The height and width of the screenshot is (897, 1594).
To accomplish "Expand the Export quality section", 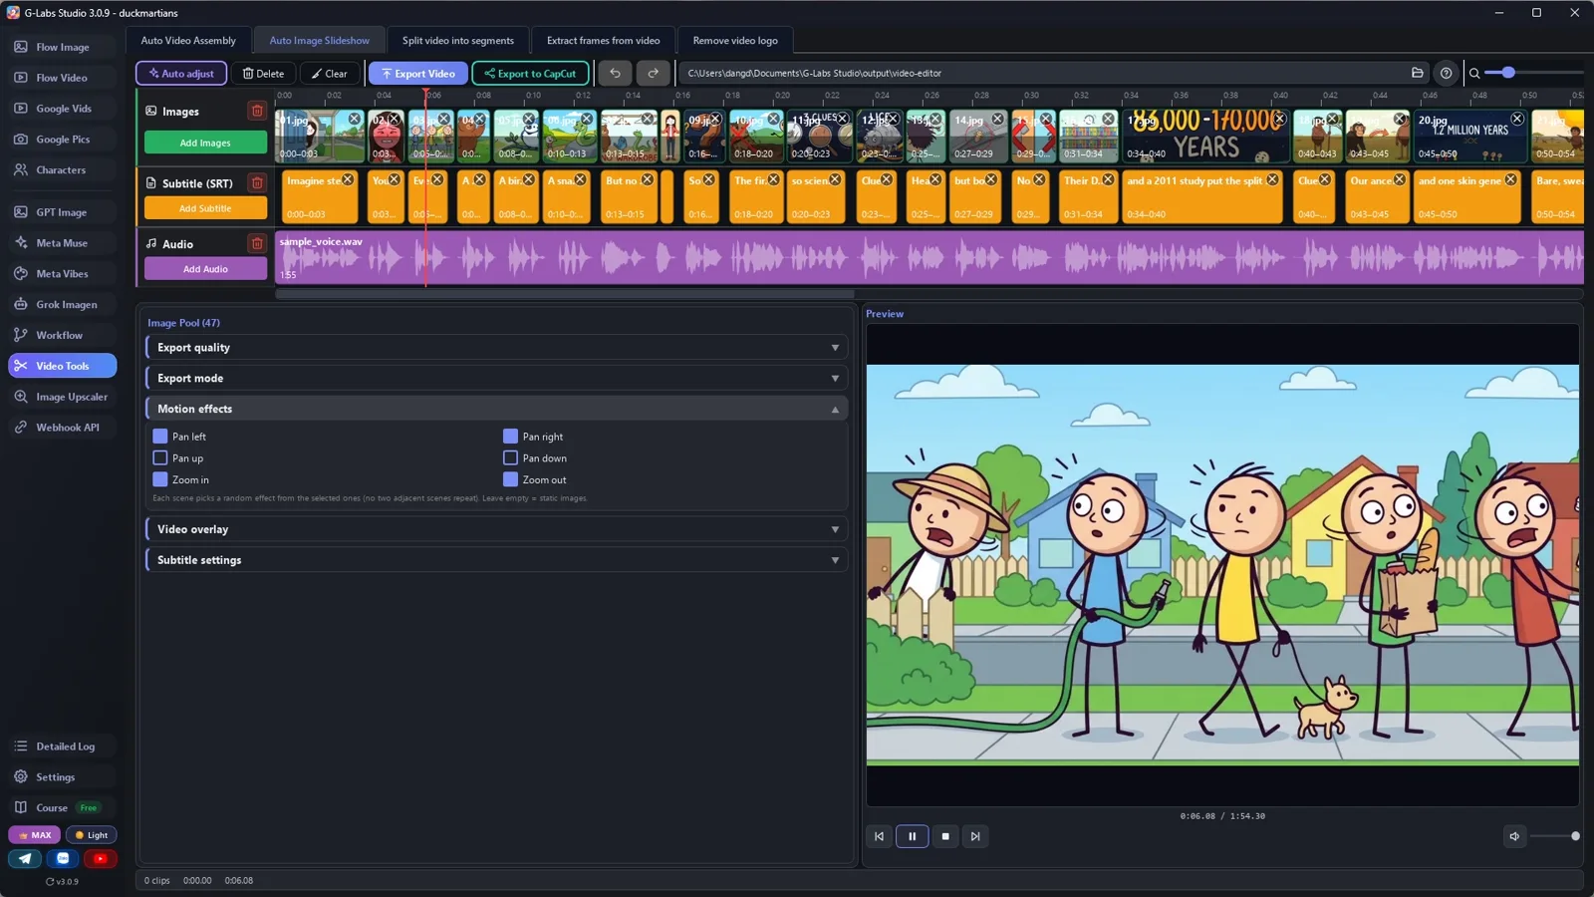I will (x=496, y=347).
